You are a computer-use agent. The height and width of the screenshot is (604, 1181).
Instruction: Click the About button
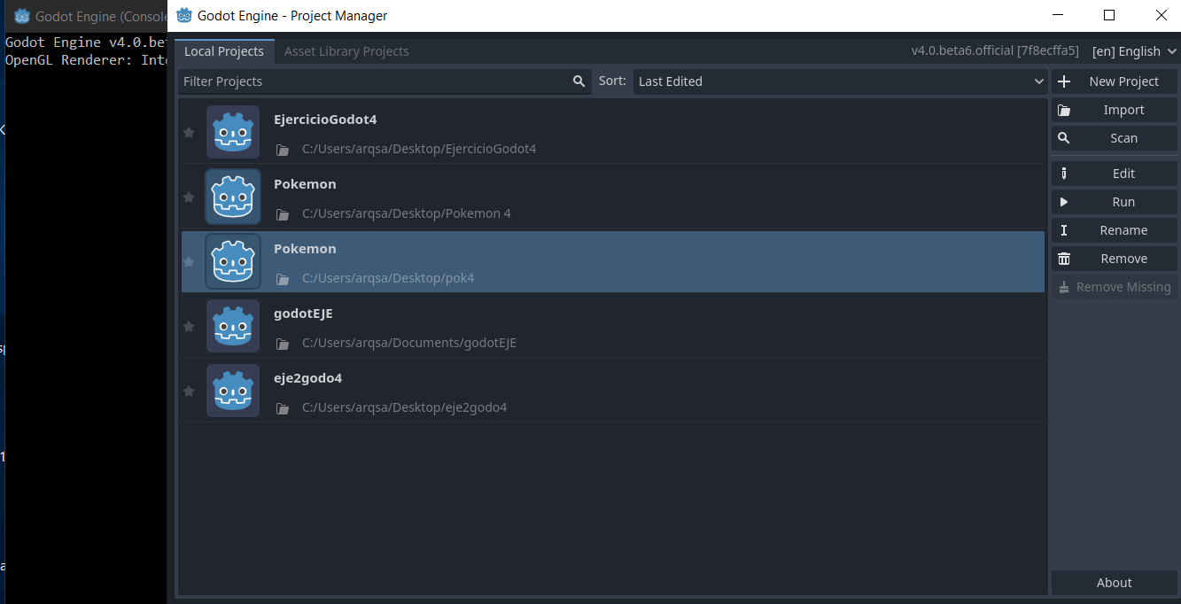(1114, 582)
